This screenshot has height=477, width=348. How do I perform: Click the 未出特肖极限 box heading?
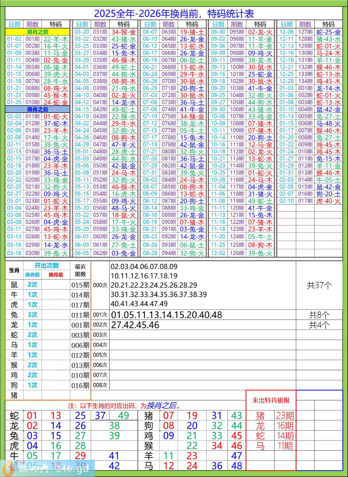point(271,400)
